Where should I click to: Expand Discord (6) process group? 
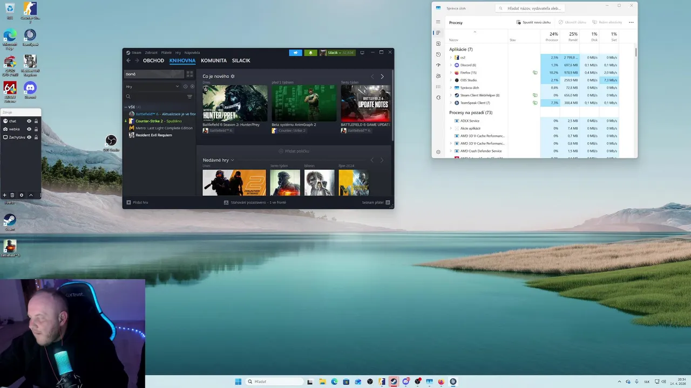(451, 65)
